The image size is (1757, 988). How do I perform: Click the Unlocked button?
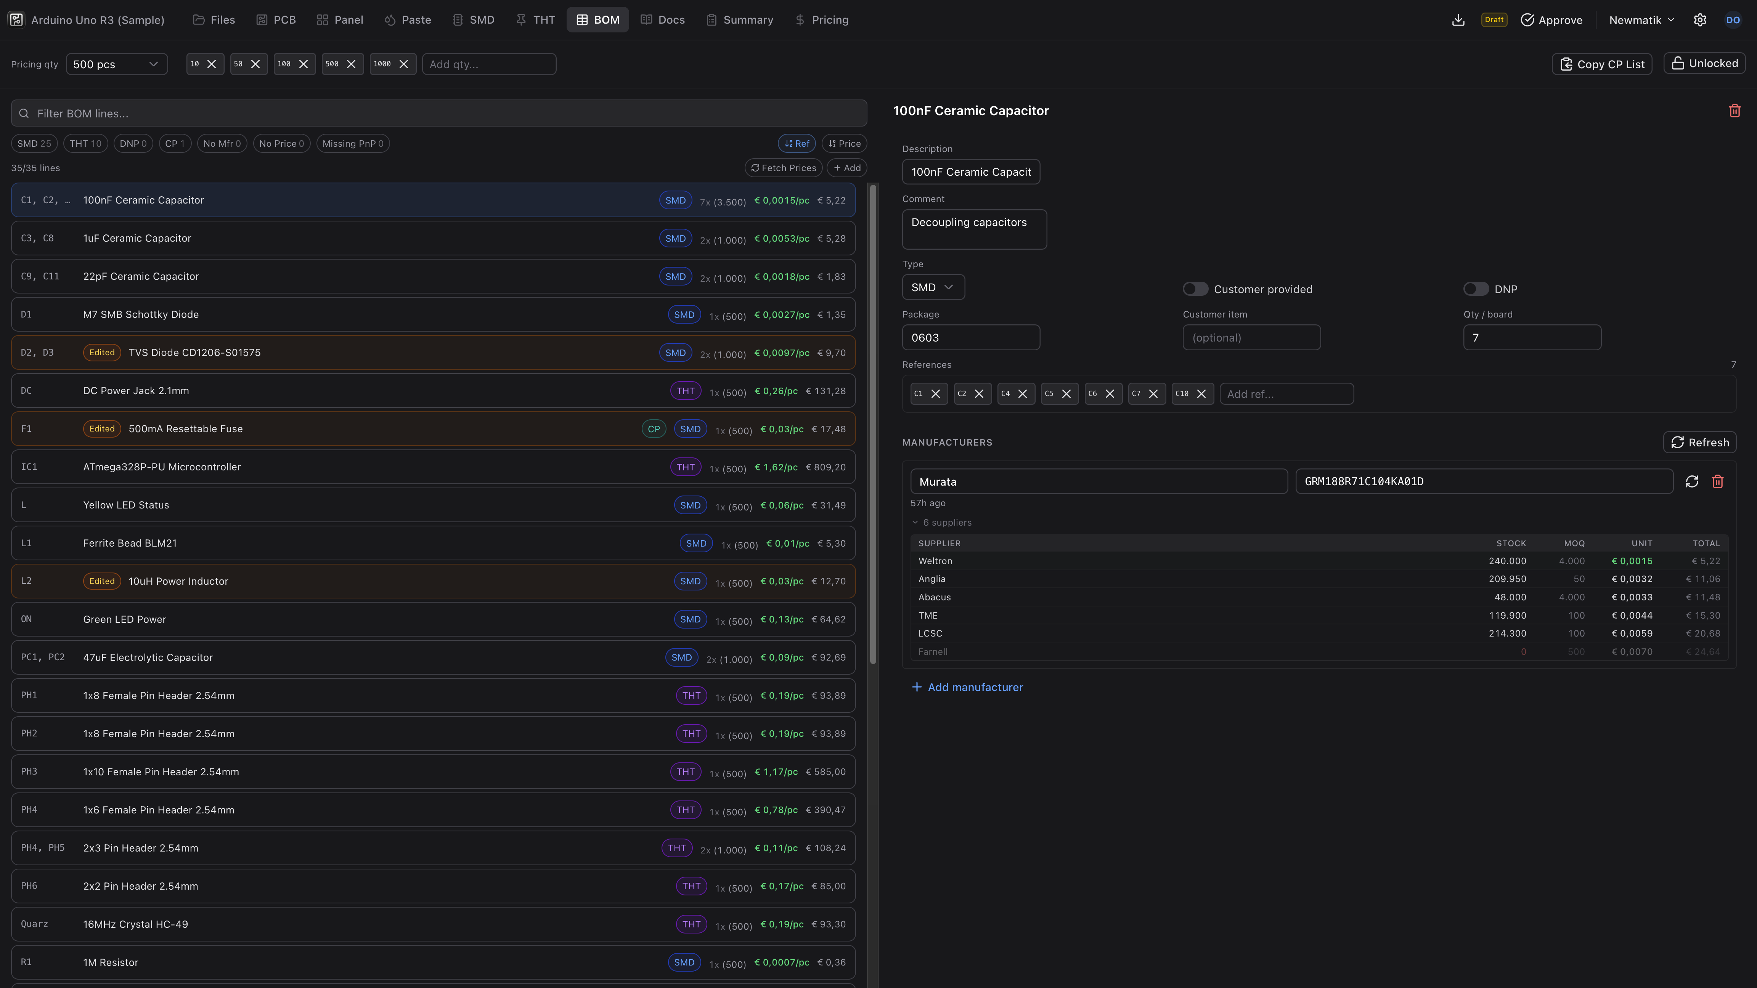point(1704,63)
